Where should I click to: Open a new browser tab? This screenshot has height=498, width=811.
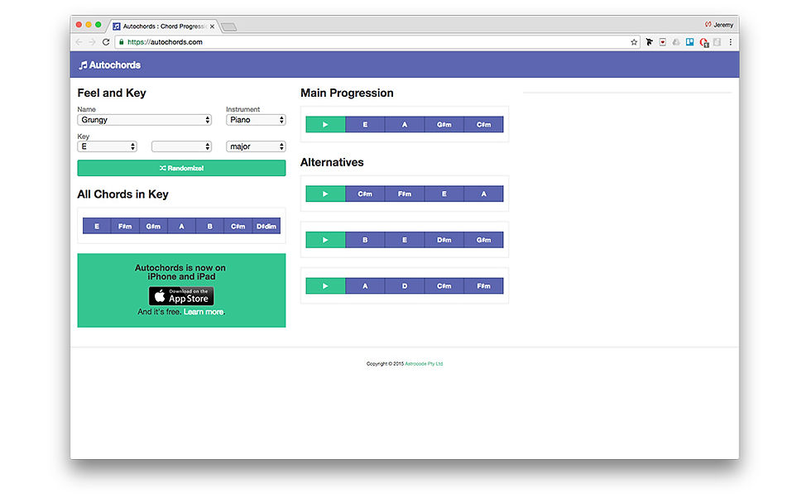click(228, 27)
